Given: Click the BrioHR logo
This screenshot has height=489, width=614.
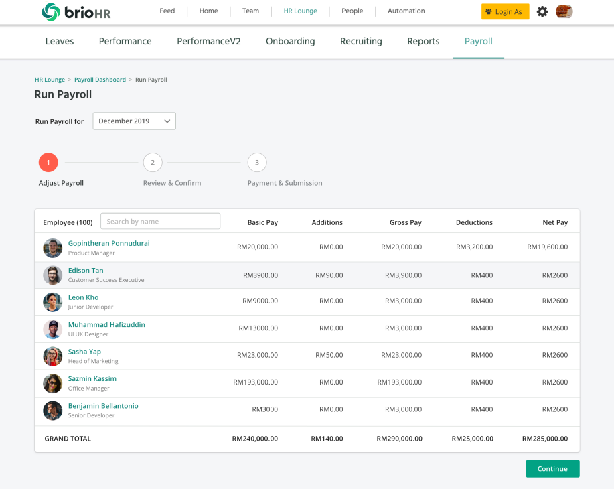Looking at the screenshot, I should (76, 11).
